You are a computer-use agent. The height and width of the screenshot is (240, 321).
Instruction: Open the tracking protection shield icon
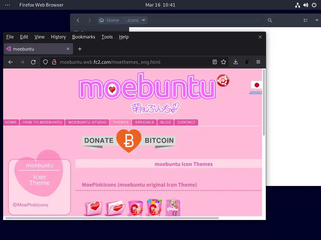pos(45,62)
